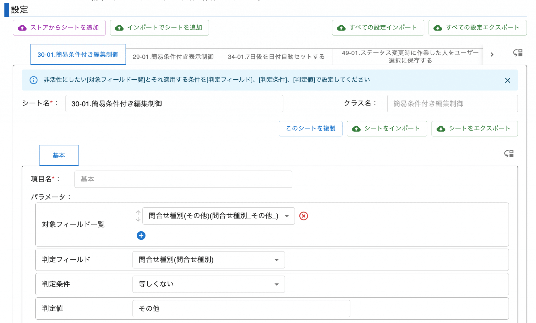Focus the 項目名 input field
Image resolution: width=536 pixels, height=323 pixels.
(183, 179)
